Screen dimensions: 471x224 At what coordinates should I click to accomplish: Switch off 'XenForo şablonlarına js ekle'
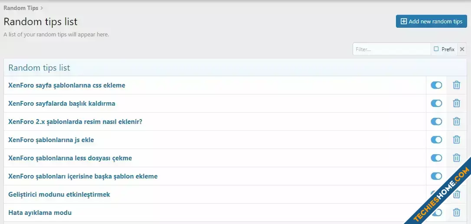[x=436, y=140]
